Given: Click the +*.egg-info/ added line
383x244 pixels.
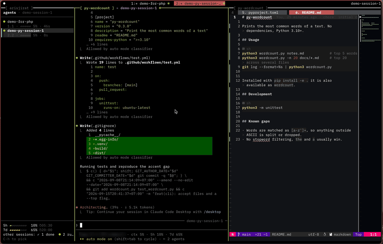Looking at the screenshot, I should click(x=149, y=139).
